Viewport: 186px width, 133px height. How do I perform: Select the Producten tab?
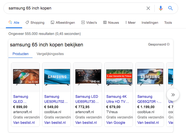pos(20,54)
